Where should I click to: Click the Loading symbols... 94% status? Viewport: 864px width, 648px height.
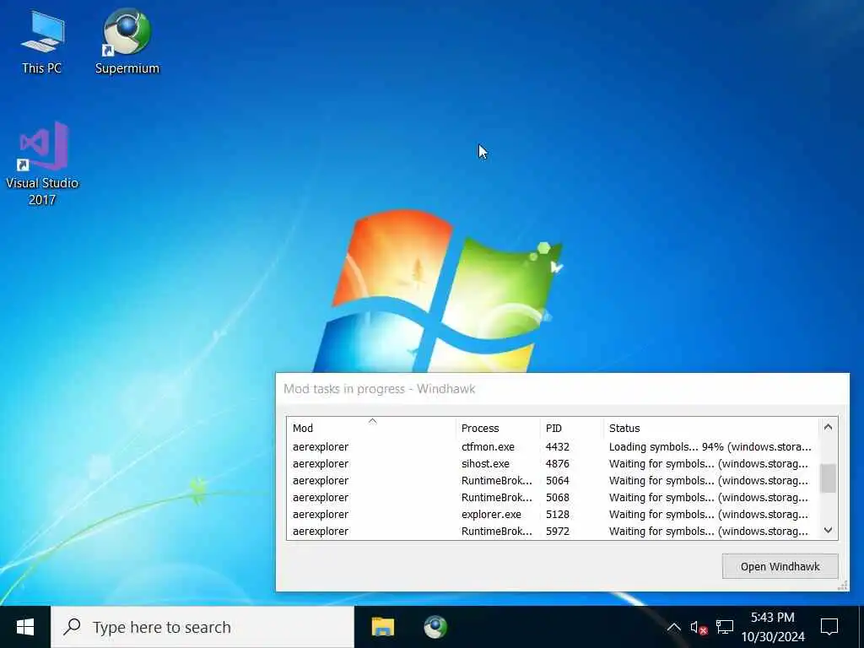tap(710, 447)
